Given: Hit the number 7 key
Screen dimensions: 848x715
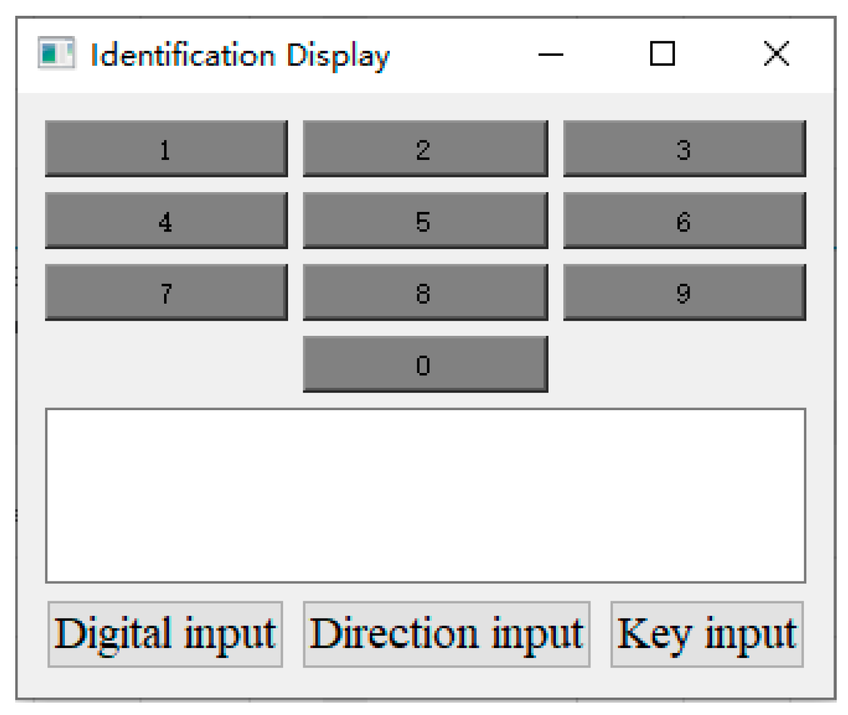Looking at the screenshot, I should (x=166, y=292).
